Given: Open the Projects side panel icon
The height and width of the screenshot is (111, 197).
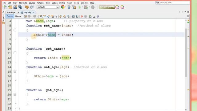Looking at the screenshot, I should [x=3, y=19].
